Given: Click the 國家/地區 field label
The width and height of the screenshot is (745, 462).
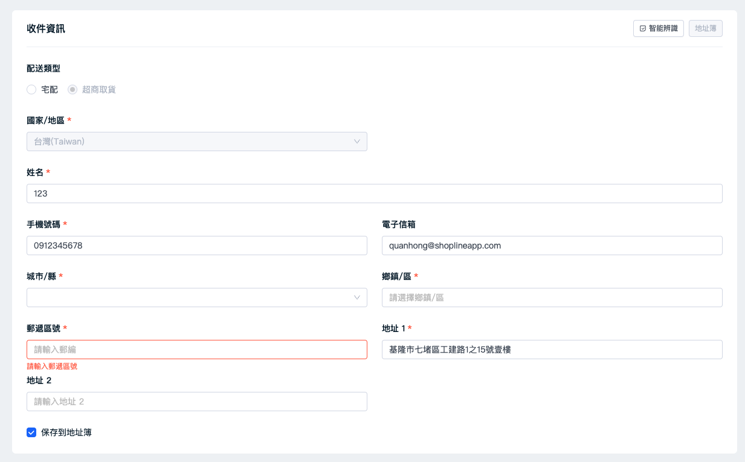Looking at the screenshot, I should click(45, 121).
